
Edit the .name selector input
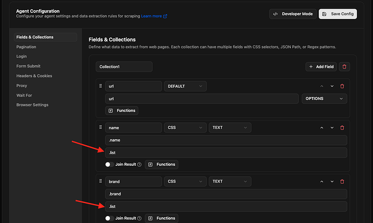click(x=226, y=140)
